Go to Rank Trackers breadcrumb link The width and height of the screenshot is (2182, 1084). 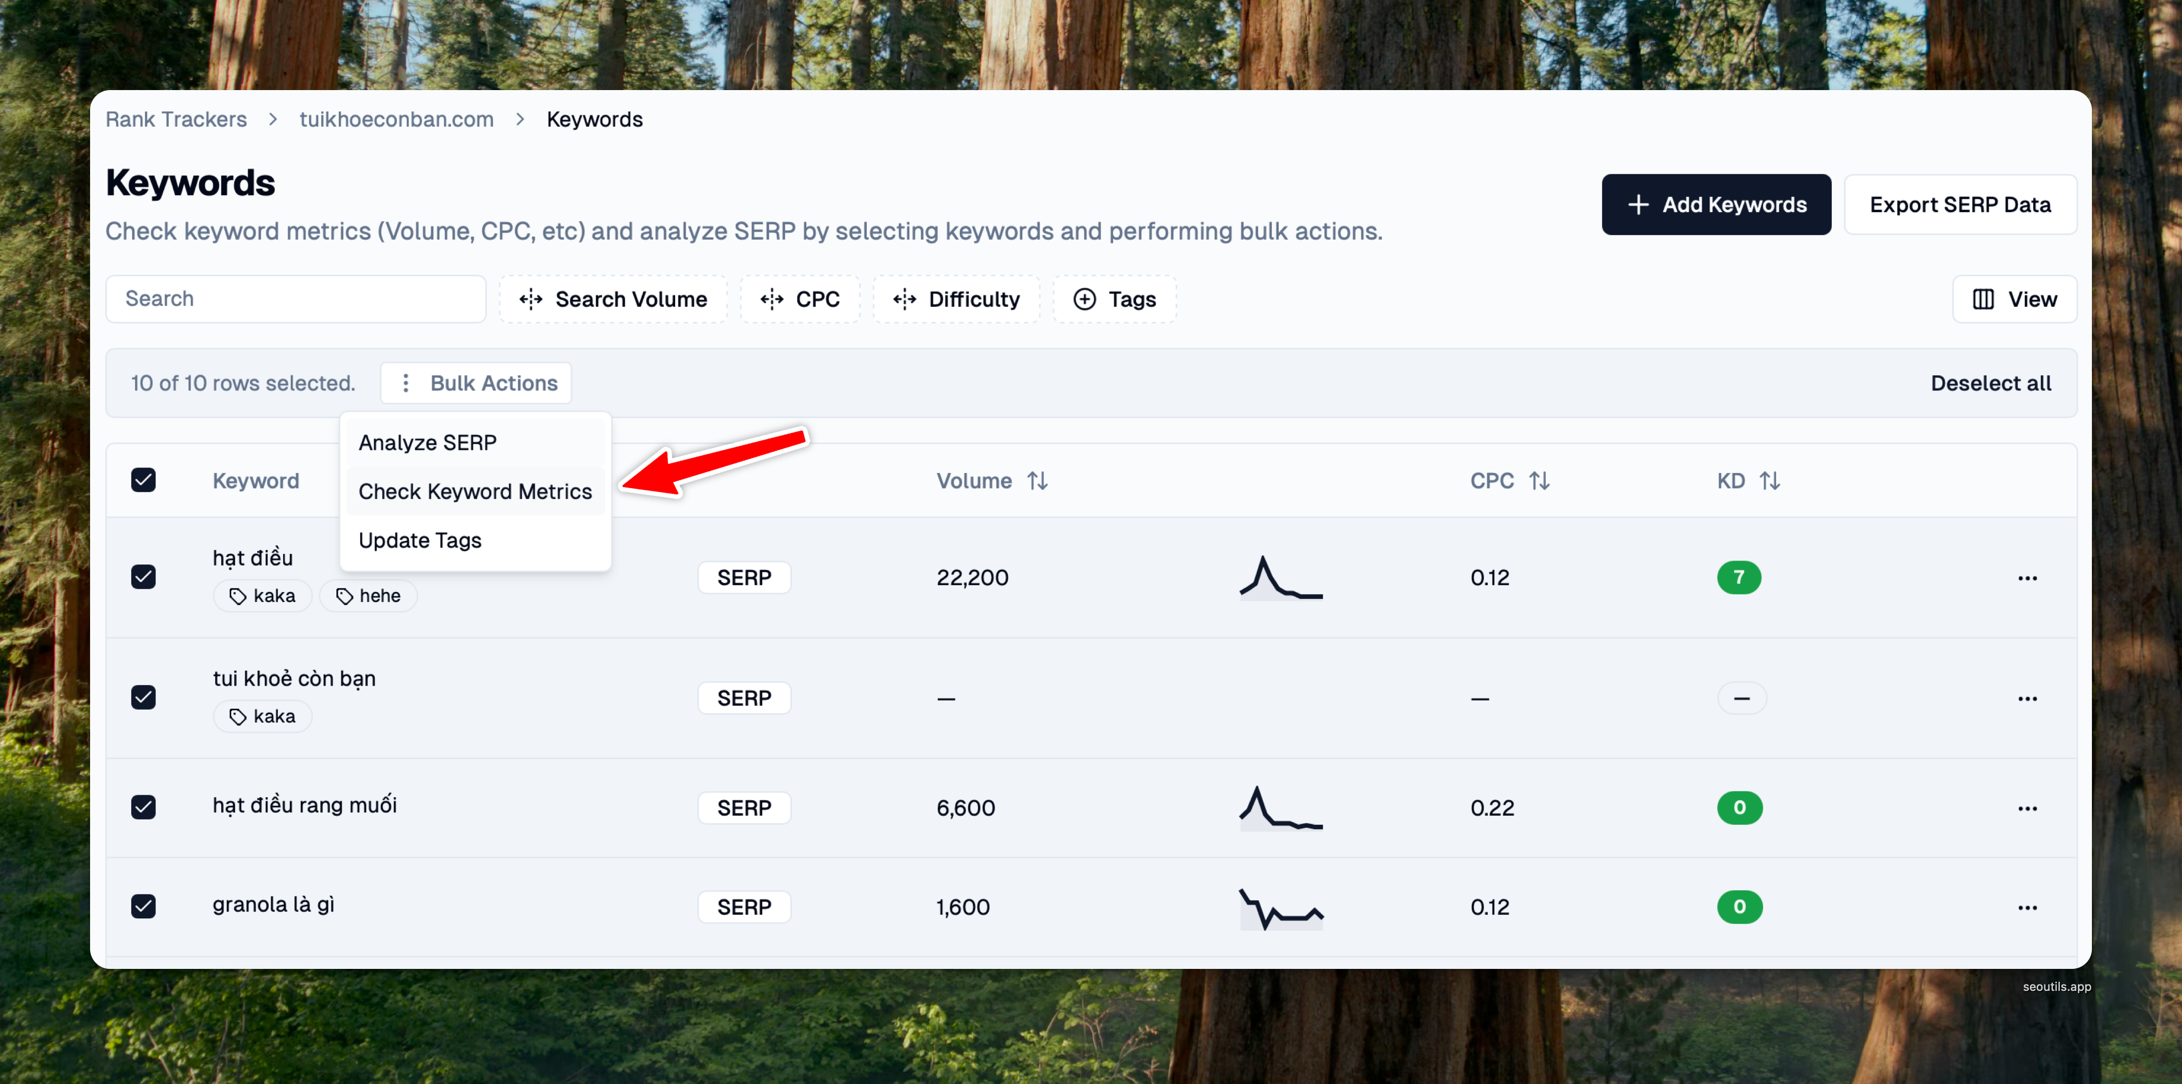(176, 120)
